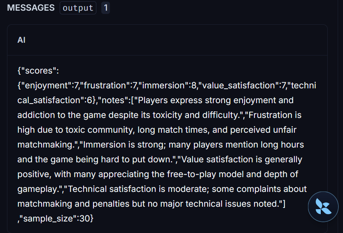The width and height of the screenshot is (343, 233).
Task: Click the "immersion":8 score text
Action: pos(163,85)
